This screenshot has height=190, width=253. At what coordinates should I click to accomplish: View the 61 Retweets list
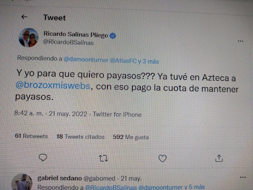32,136
